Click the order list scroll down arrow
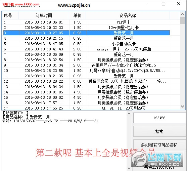The width and height of the screenshot is (187, 171). (x=182, y=106)
